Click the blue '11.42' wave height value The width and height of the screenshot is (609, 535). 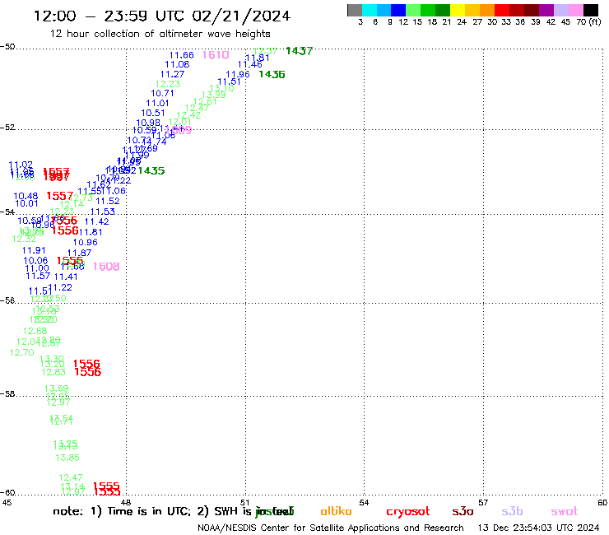point(97,222)
